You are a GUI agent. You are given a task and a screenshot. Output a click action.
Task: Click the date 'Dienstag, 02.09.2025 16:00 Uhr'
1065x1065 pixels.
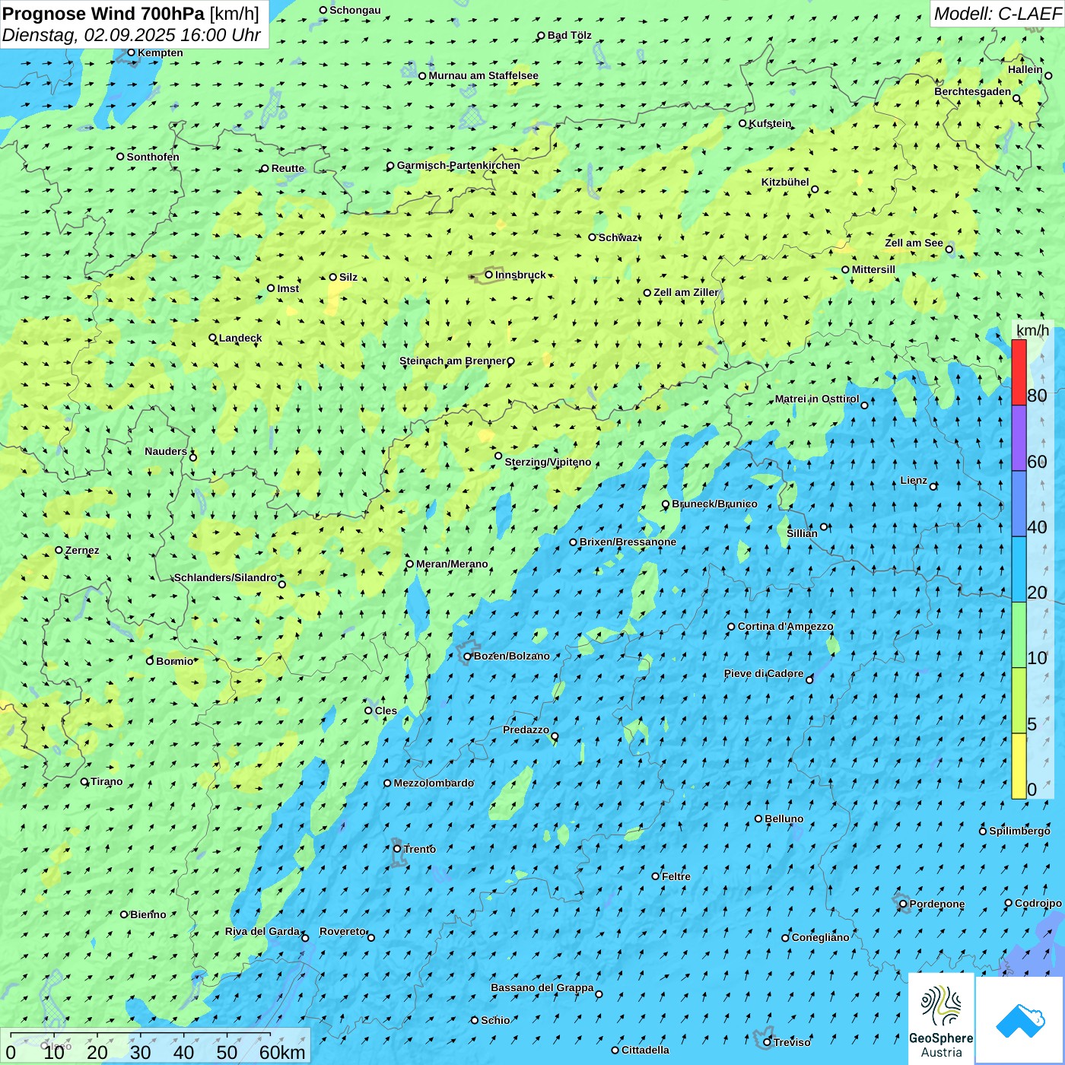point(132,35)
